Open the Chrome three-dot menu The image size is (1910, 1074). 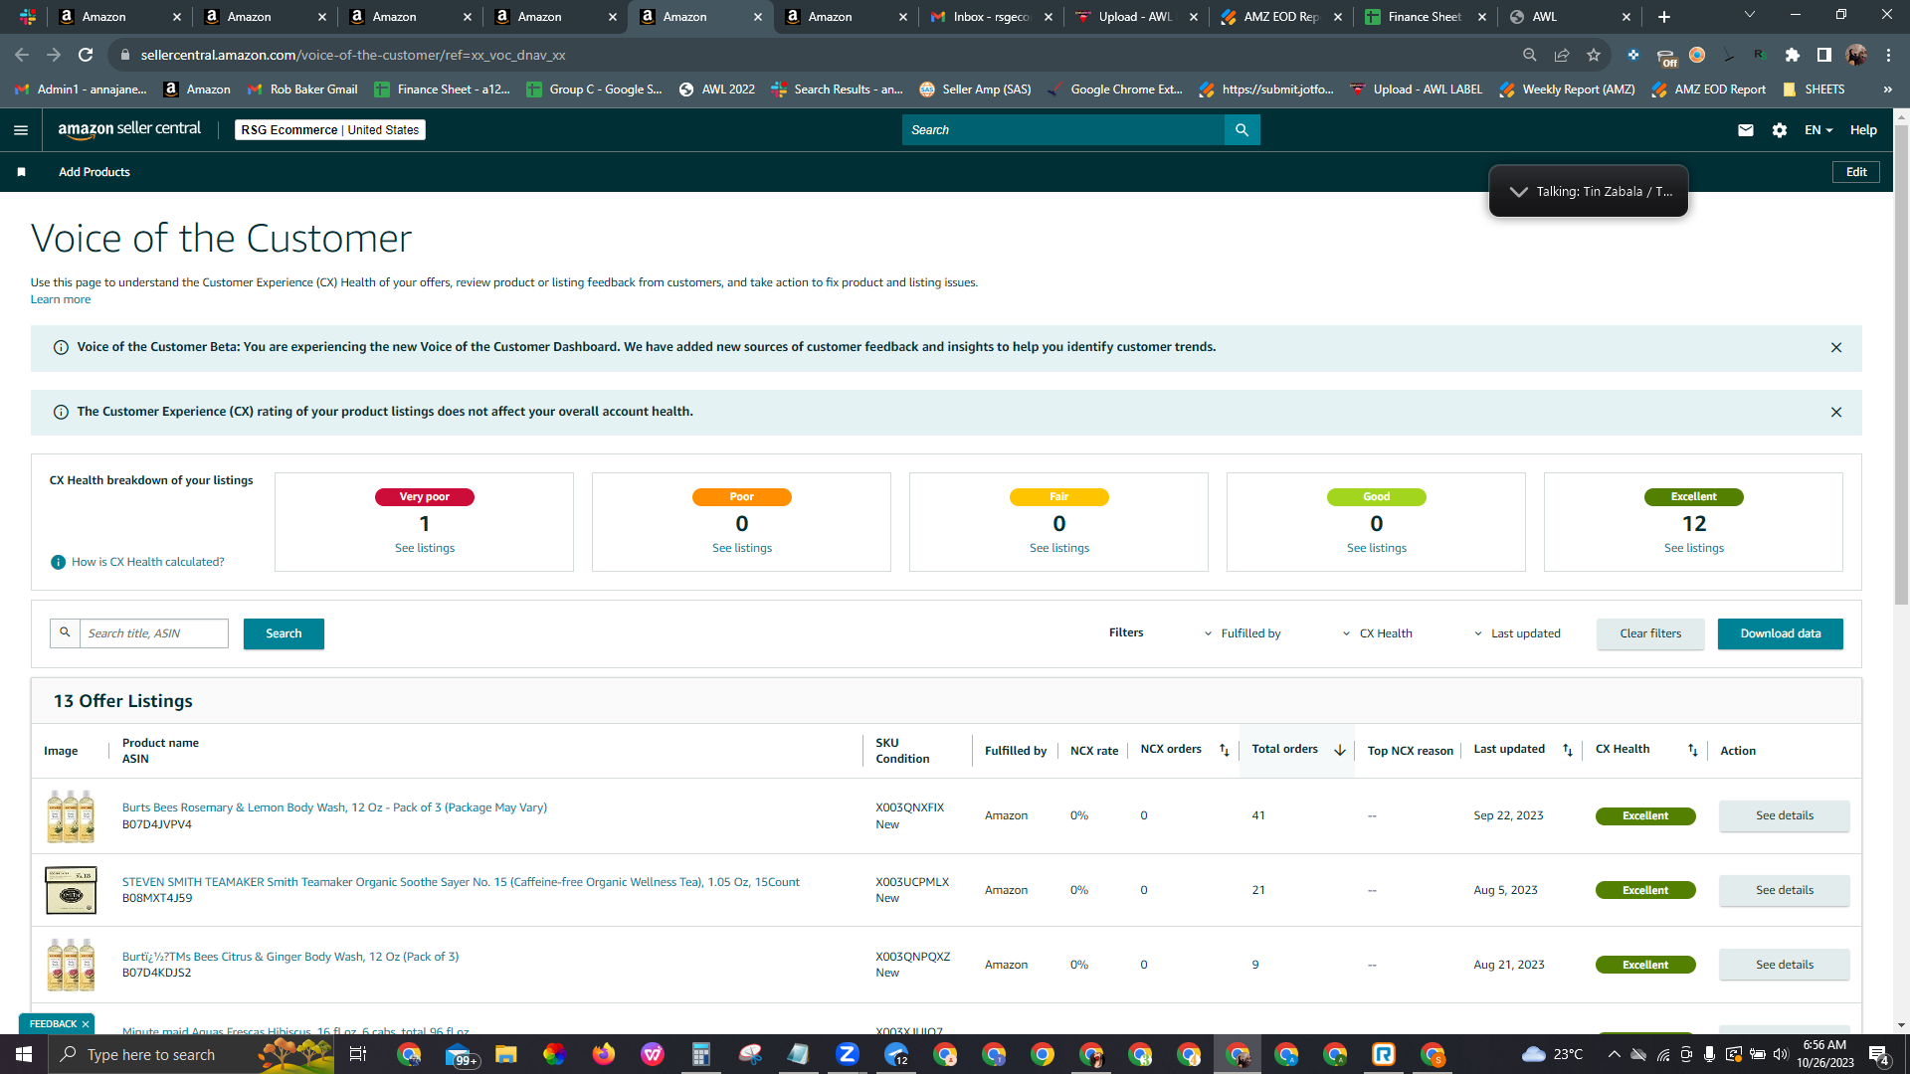1888,56
